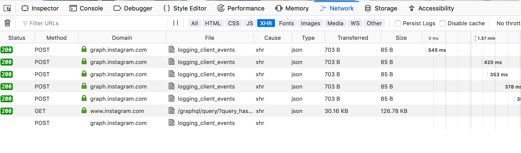Filter requests by Media
Image resolution: width=521 pixels, height=153 pixels.
335,23
